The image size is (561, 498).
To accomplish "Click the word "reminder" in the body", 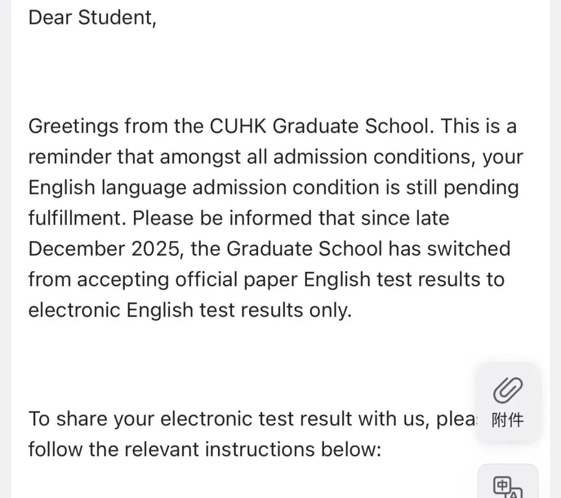I will click(x=69, y=157).
